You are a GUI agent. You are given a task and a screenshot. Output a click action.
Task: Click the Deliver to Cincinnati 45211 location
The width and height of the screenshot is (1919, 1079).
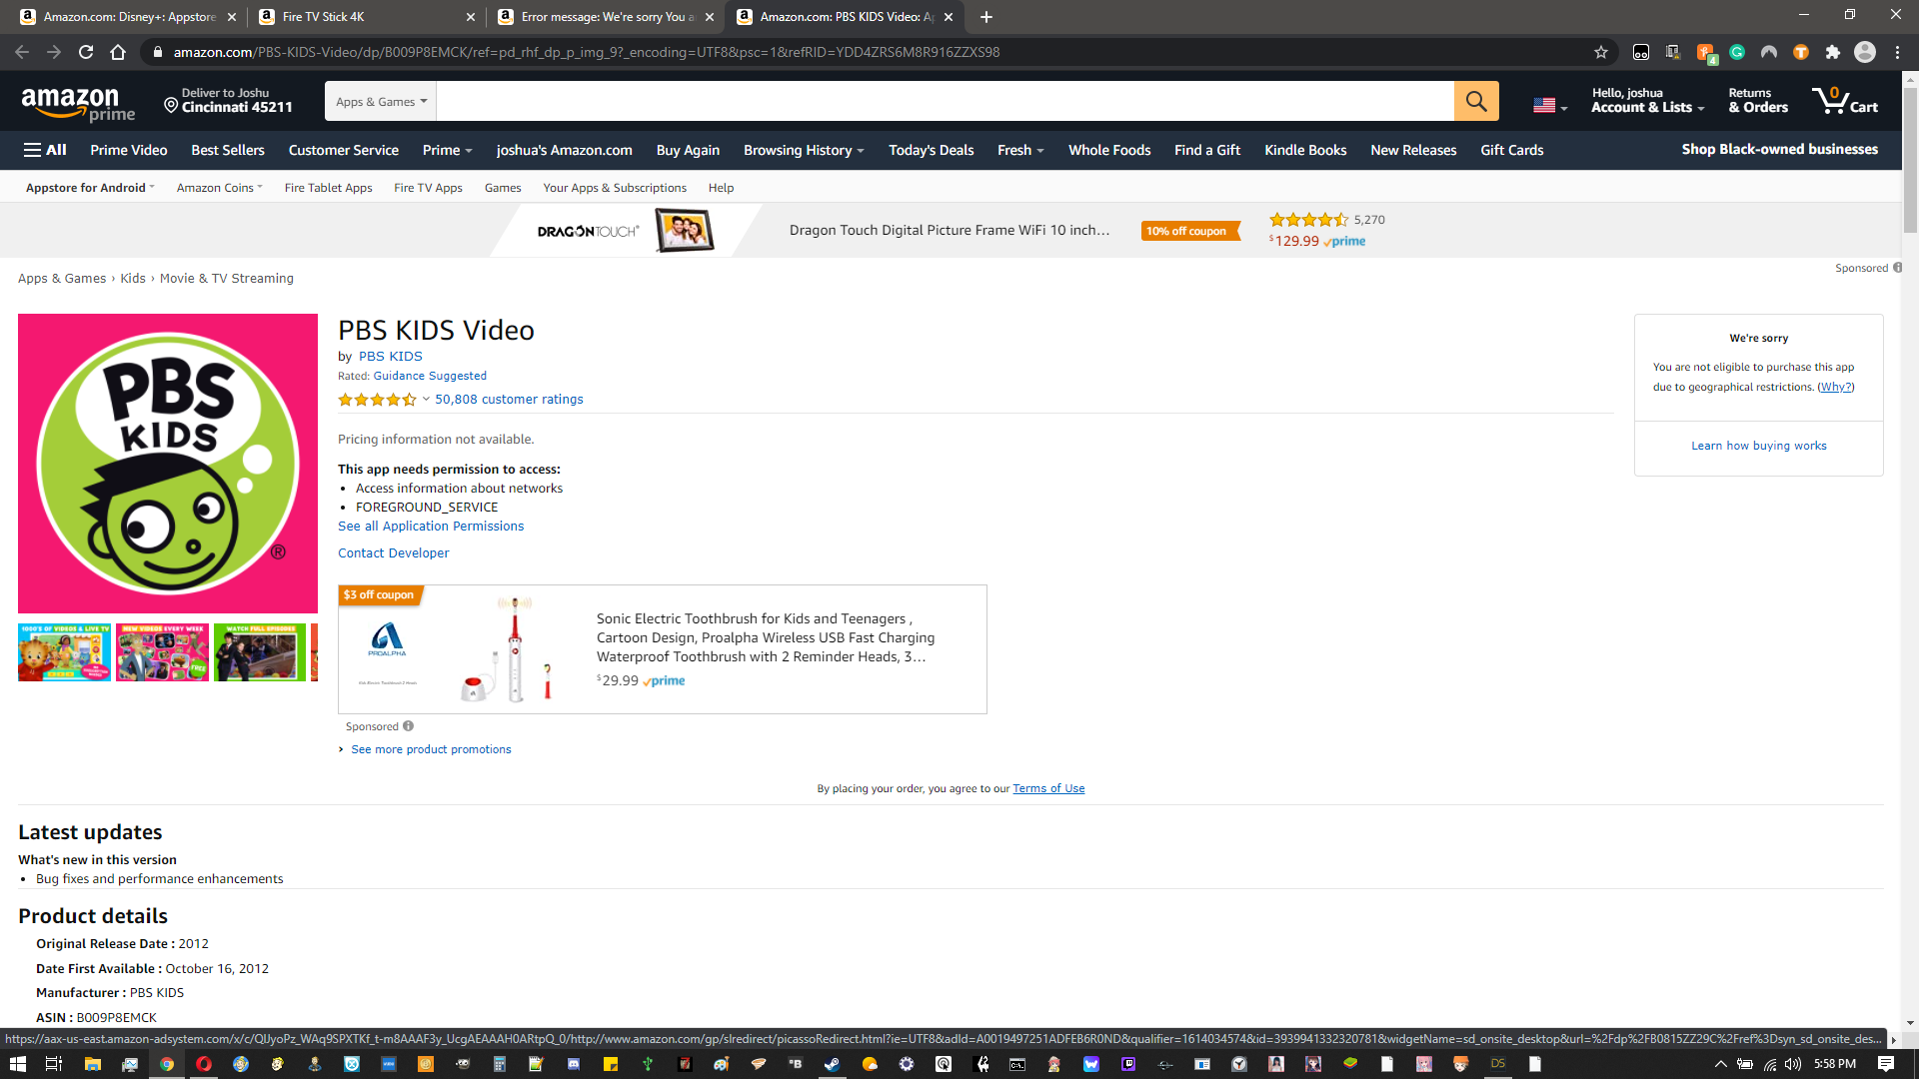229,100
